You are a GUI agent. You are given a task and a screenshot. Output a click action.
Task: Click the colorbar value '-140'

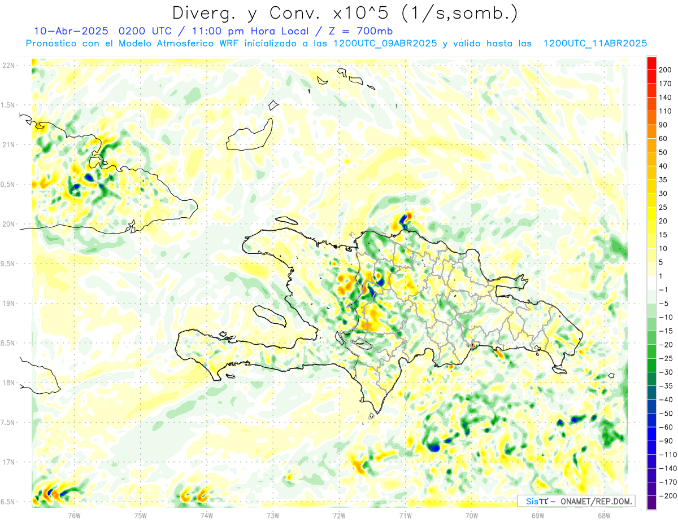(x=667, y=468)
